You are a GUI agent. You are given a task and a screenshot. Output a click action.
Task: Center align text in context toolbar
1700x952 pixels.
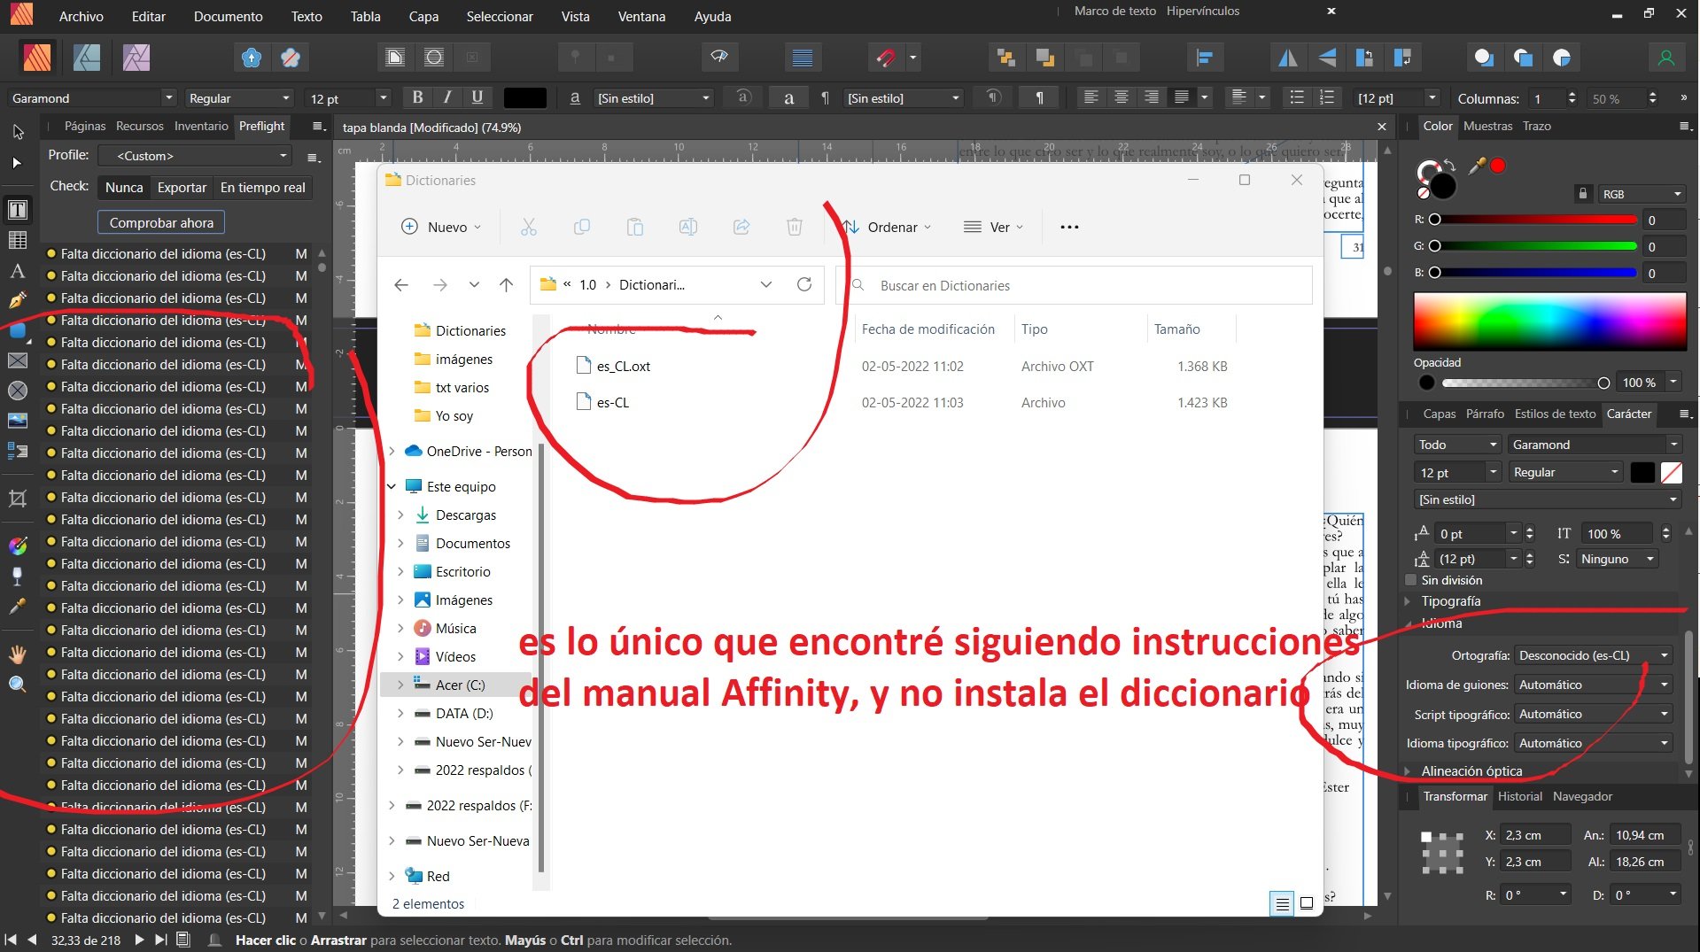click(1122, 97)
